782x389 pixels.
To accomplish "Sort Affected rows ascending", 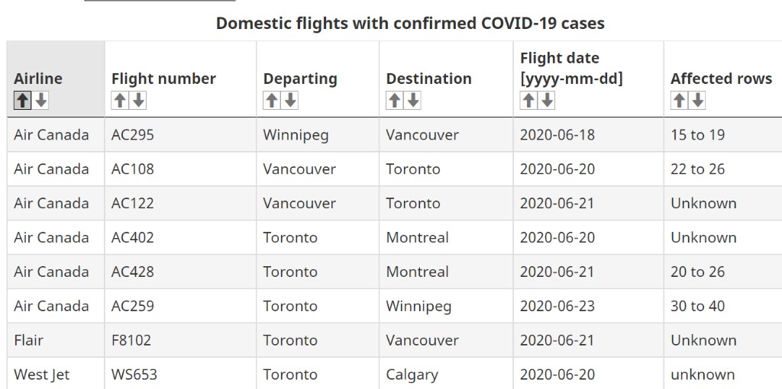I will click(x=679, y=101).
